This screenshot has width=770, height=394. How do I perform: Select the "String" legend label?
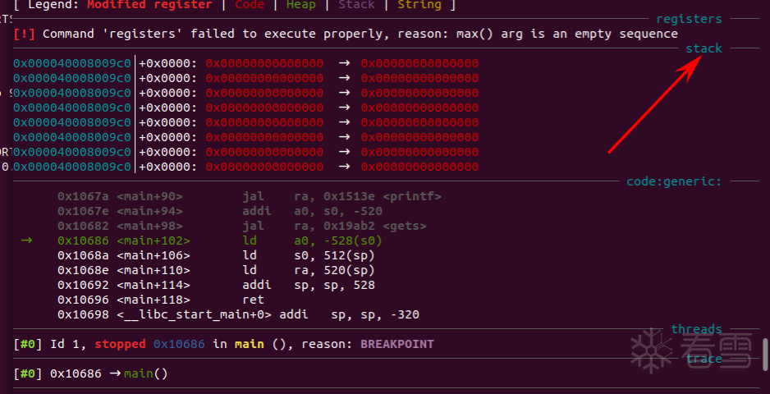tap(419, 5)
